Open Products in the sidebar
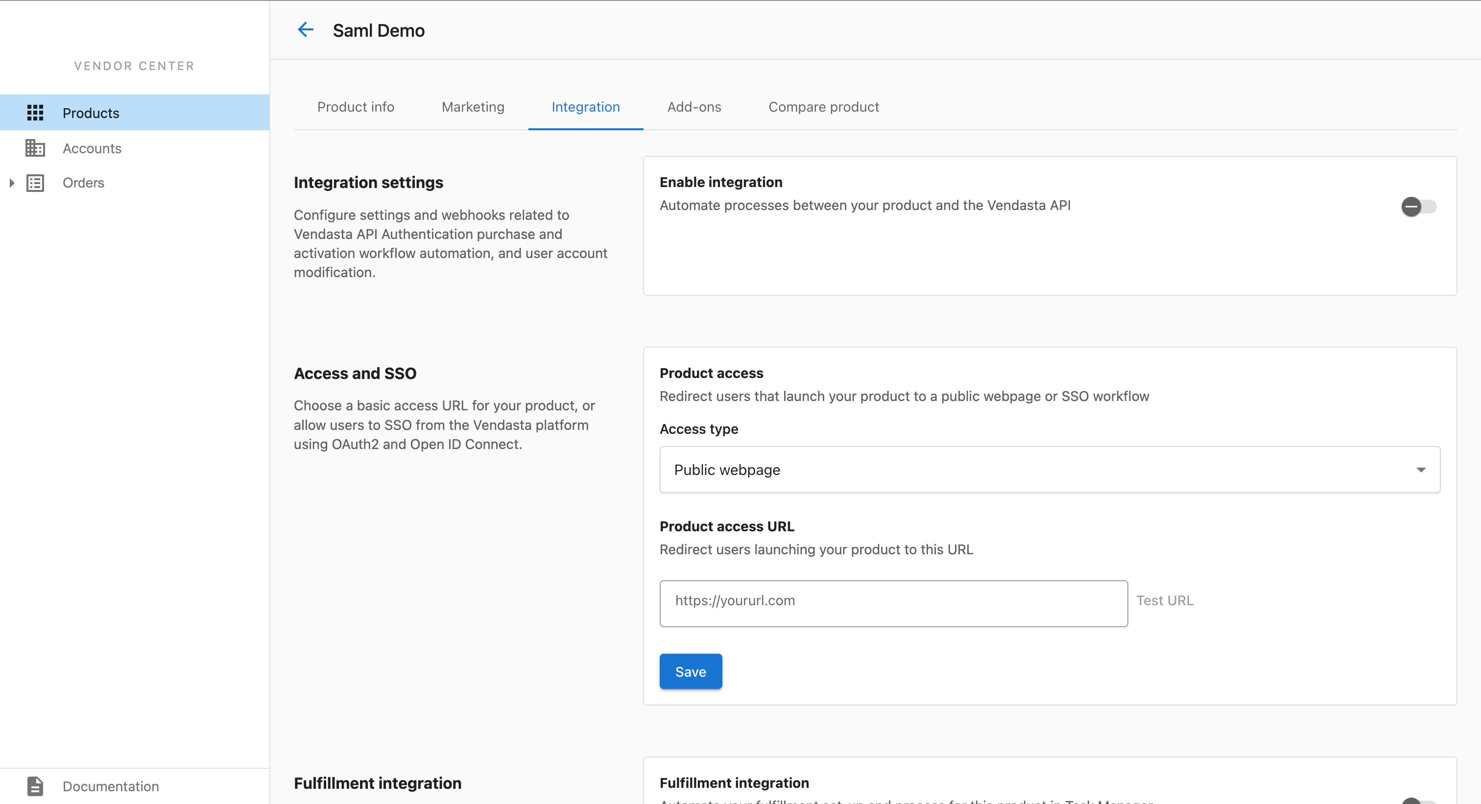The width and height of the screenshot is (1481, 804). point(135,113)
